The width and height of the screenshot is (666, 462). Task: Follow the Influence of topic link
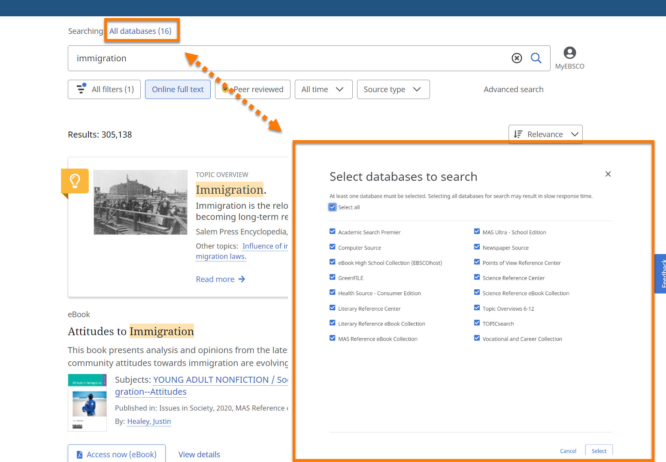tap(265, 246)
